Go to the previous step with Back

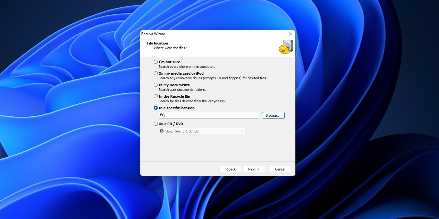click(230, 169)
